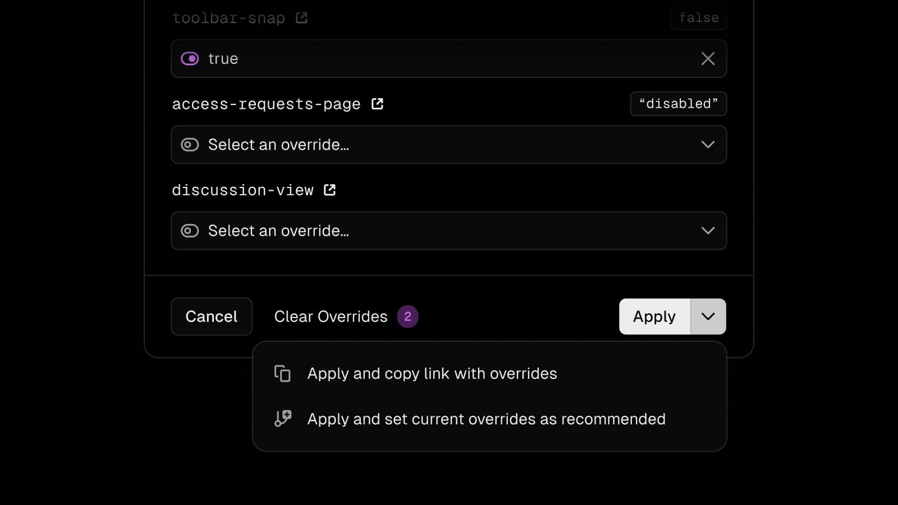Screen dimensions: 898x505
Task: Expand the access-requests-page override chevron
Action: click(708, 145)
